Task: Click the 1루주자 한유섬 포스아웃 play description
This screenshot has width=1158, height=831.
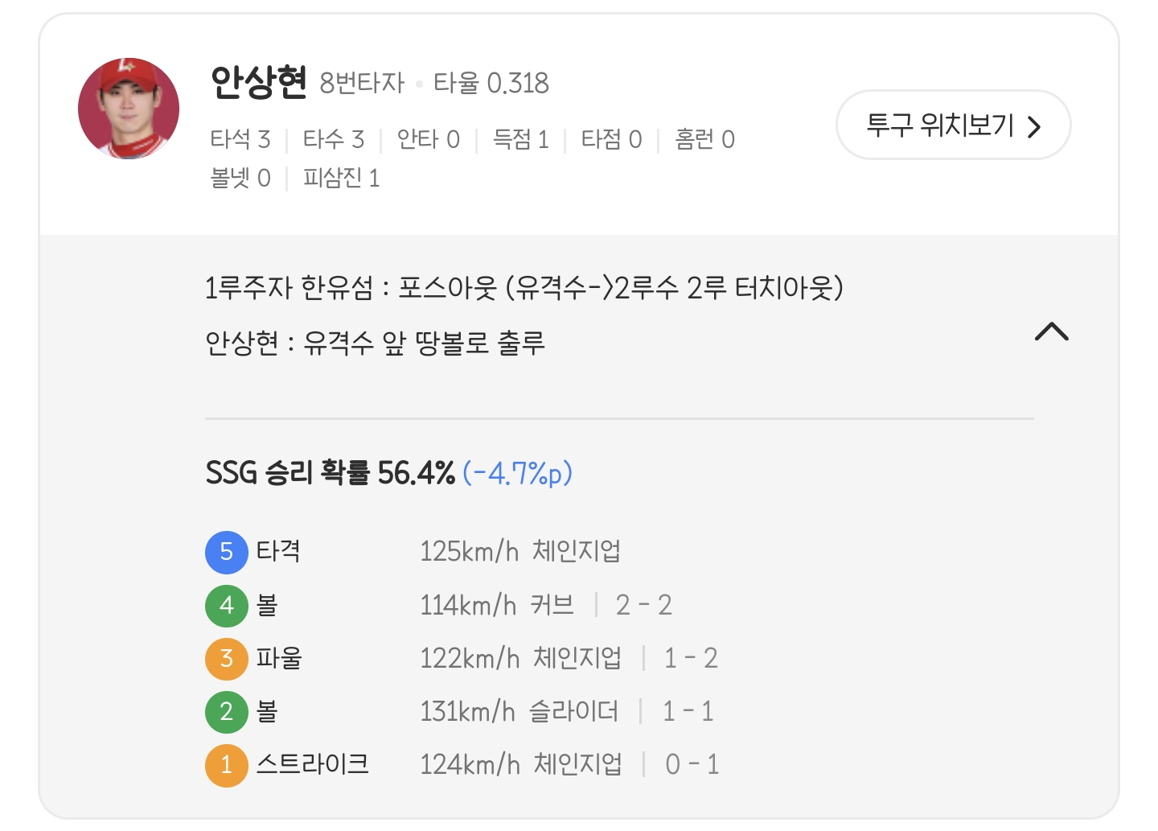Action: [524, 288]
